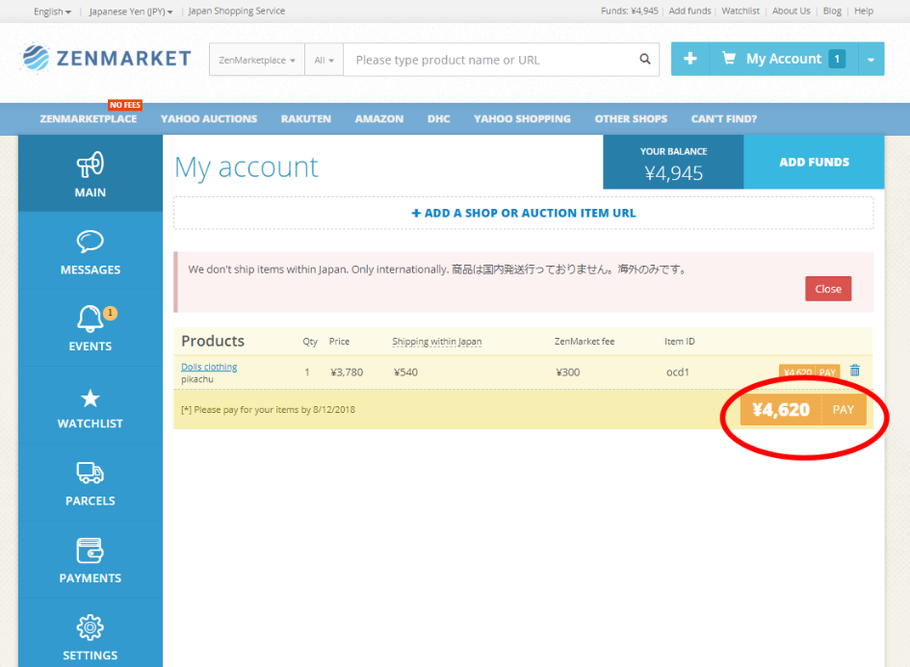This screenshot has height=667, width=910.
Task: Close the shipping notice
Action: coord(827,289)
